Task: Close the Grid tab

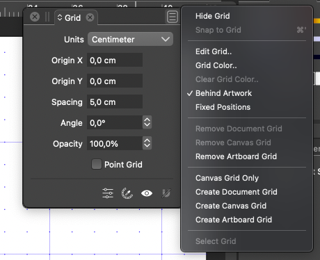Action: point(90,17)
